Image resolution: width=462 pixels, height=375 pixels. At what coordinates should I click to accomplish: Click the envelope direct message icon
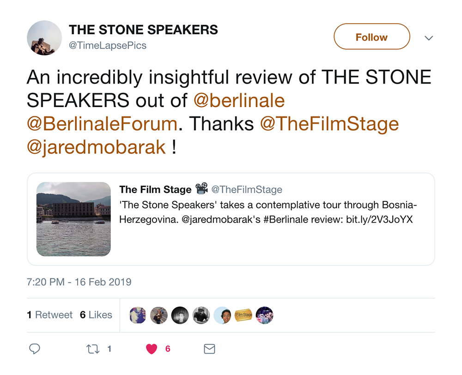209,349
